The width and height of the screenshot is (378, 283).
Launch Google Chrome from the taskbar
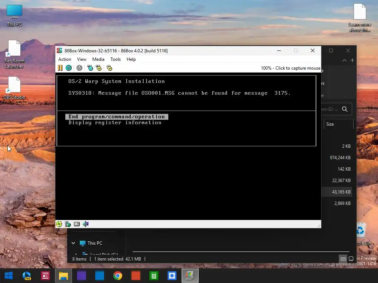tap(118, 276)
